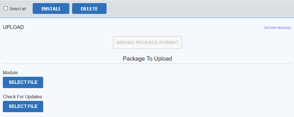Tick the Select all checkbox
294x117 pixels.
(6, 8)
